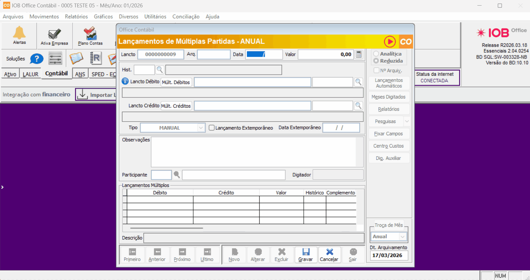
Task: Open the Anual period dropdown
Action: pyautogui.click(x=402, y=237)
